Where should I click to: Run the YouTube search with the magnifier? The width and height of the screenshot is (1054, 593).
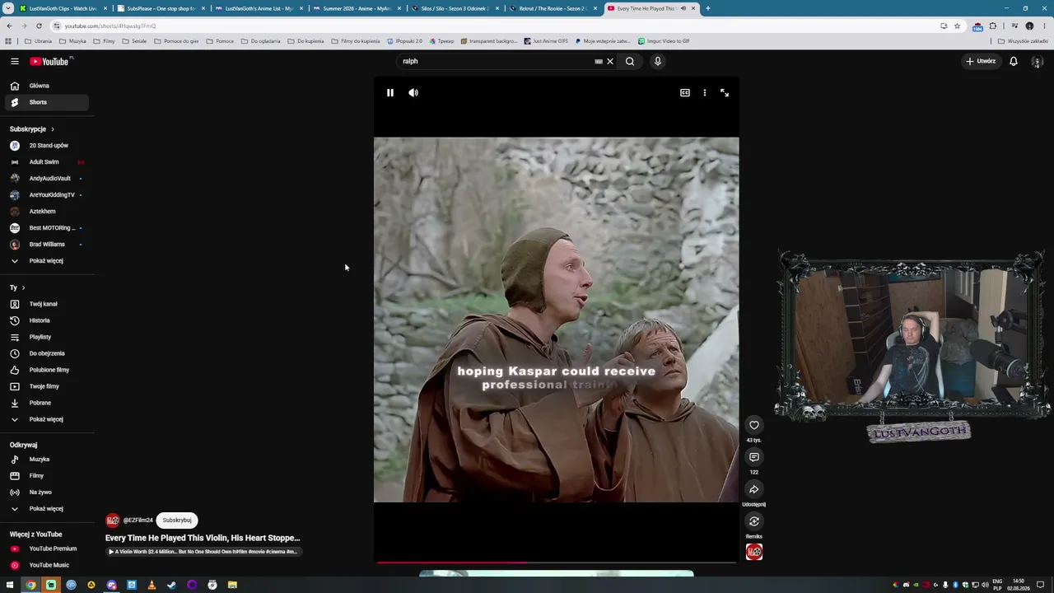630,61
